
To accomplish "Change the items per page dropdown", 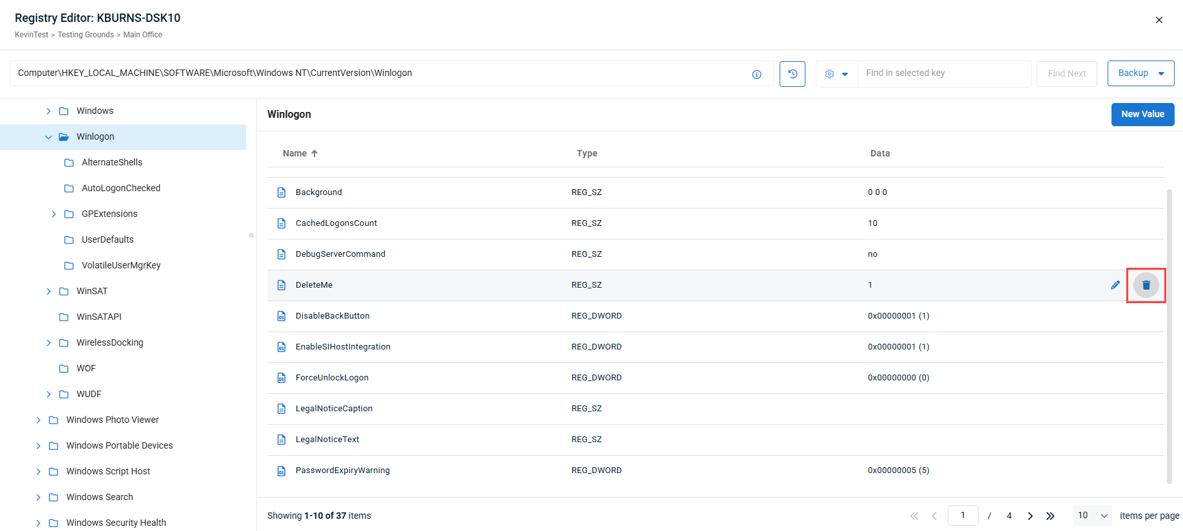I will coord(1092,516).
